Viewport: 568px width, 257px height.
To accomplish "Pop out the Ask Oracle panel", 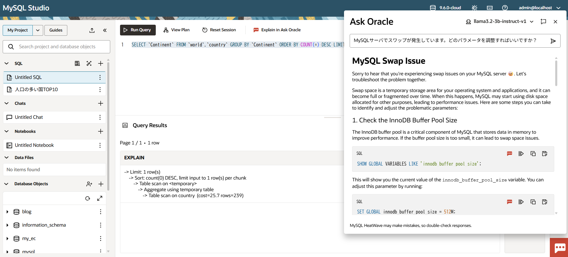I will [x=543, y=21].
